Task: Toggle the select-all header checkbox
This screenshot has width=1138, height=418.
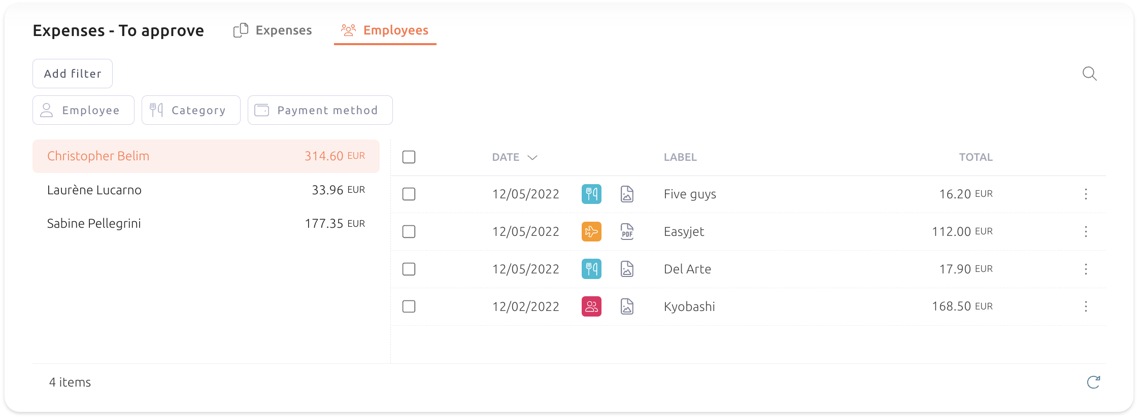Action: [409, 157]
